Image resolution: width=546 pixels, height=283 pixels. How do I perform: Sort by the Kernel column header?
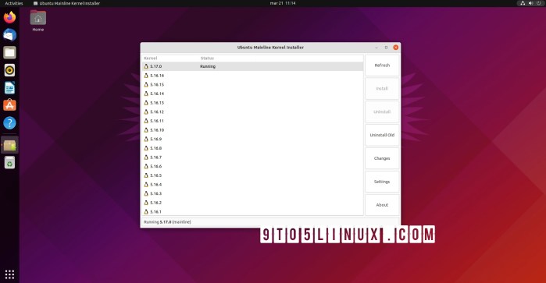[151, 58]
